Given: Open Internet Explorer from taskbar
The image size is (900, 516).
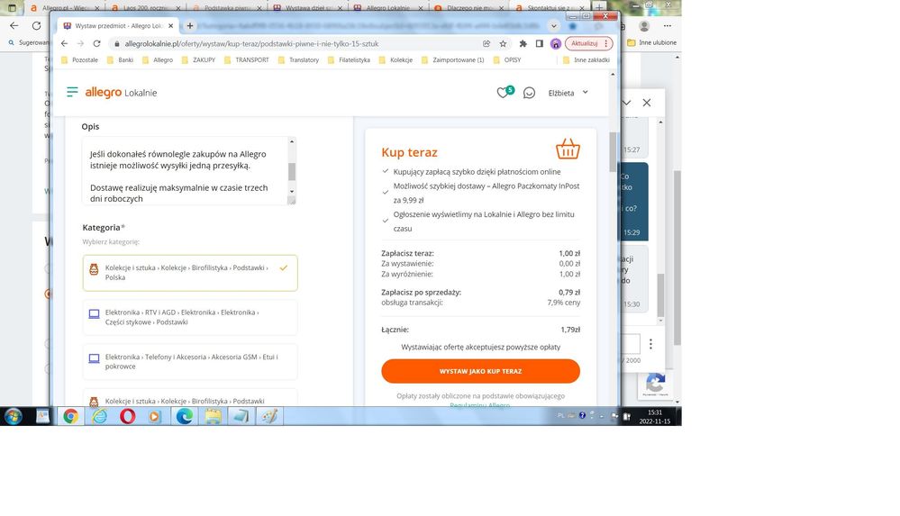Looking at the screenshot, I should coord(99,416).
